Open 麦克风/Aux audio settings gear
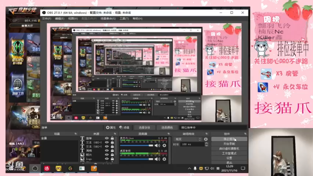Image resolution: width=313 pixels, height=176 pixels. point(164,145)
